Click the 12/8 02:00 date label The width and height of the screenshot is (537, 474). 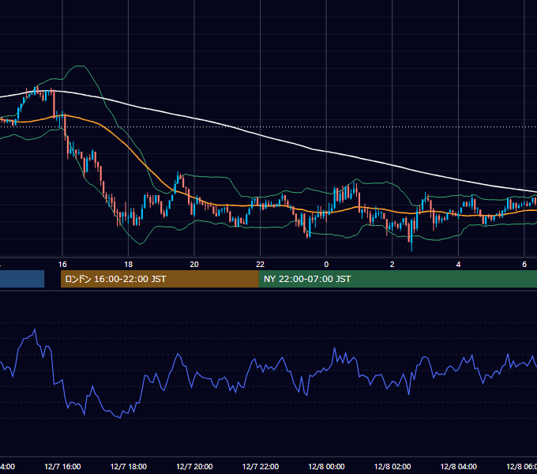point(392,467)
